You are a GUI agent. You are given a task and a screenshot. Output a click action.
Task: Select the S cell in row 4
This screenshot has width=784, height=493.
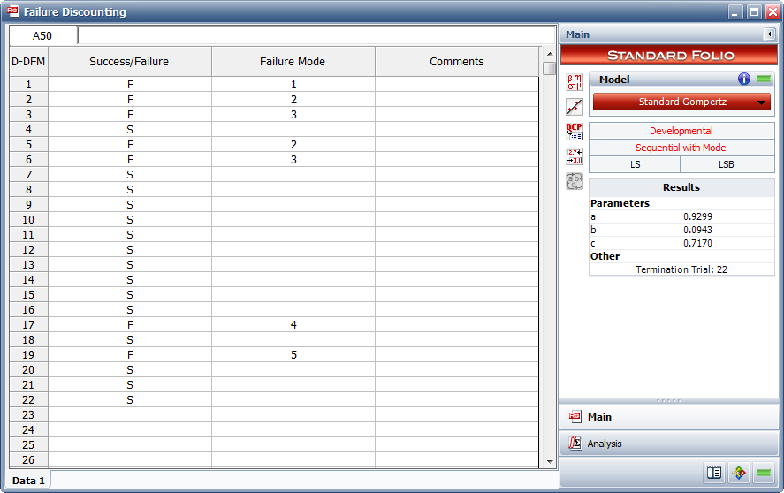(130, 130)
